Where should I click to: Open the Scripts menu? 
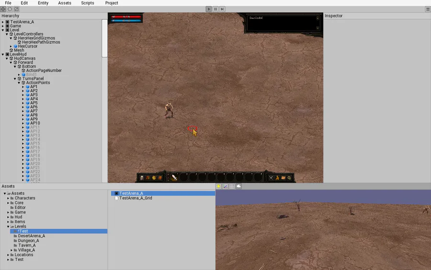[x=88, y=3]
